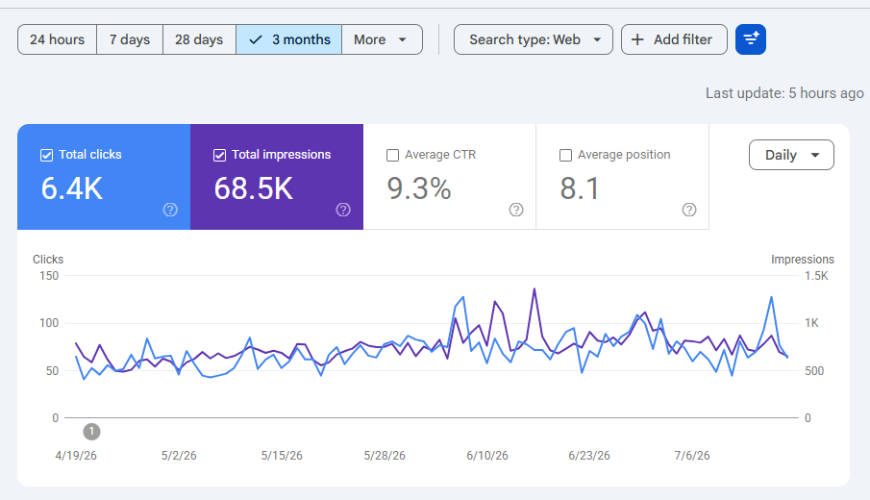Open the More date range dropdown
Viewport: 870px width, 500px height.
pyautogui.click(x=383, y=39)
